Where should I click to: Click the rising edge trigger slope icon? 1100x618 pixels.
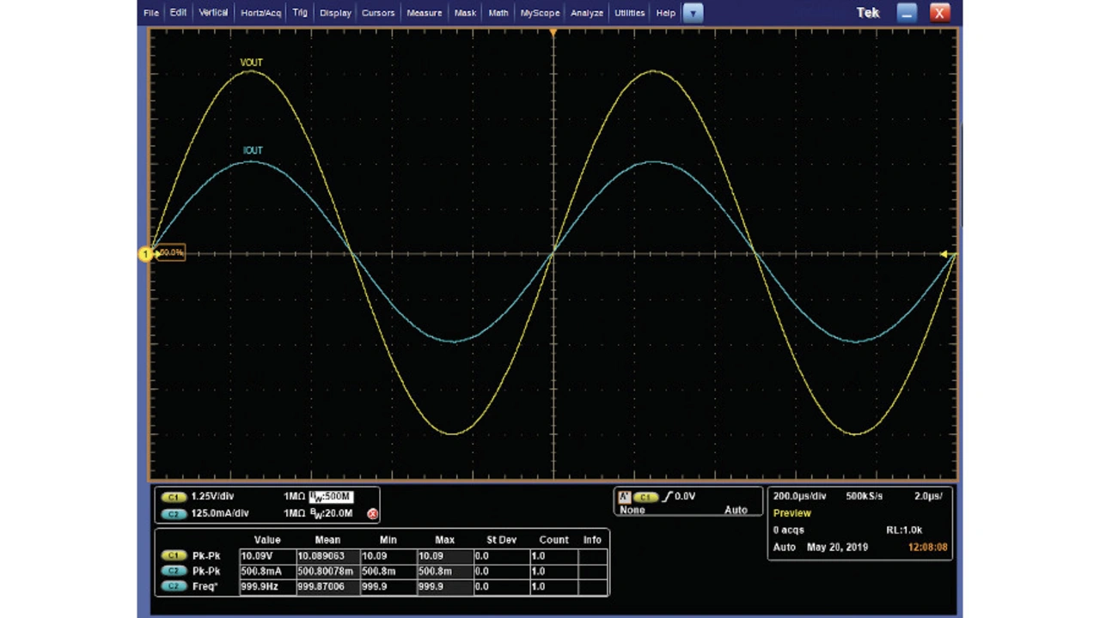click(667, 497)
